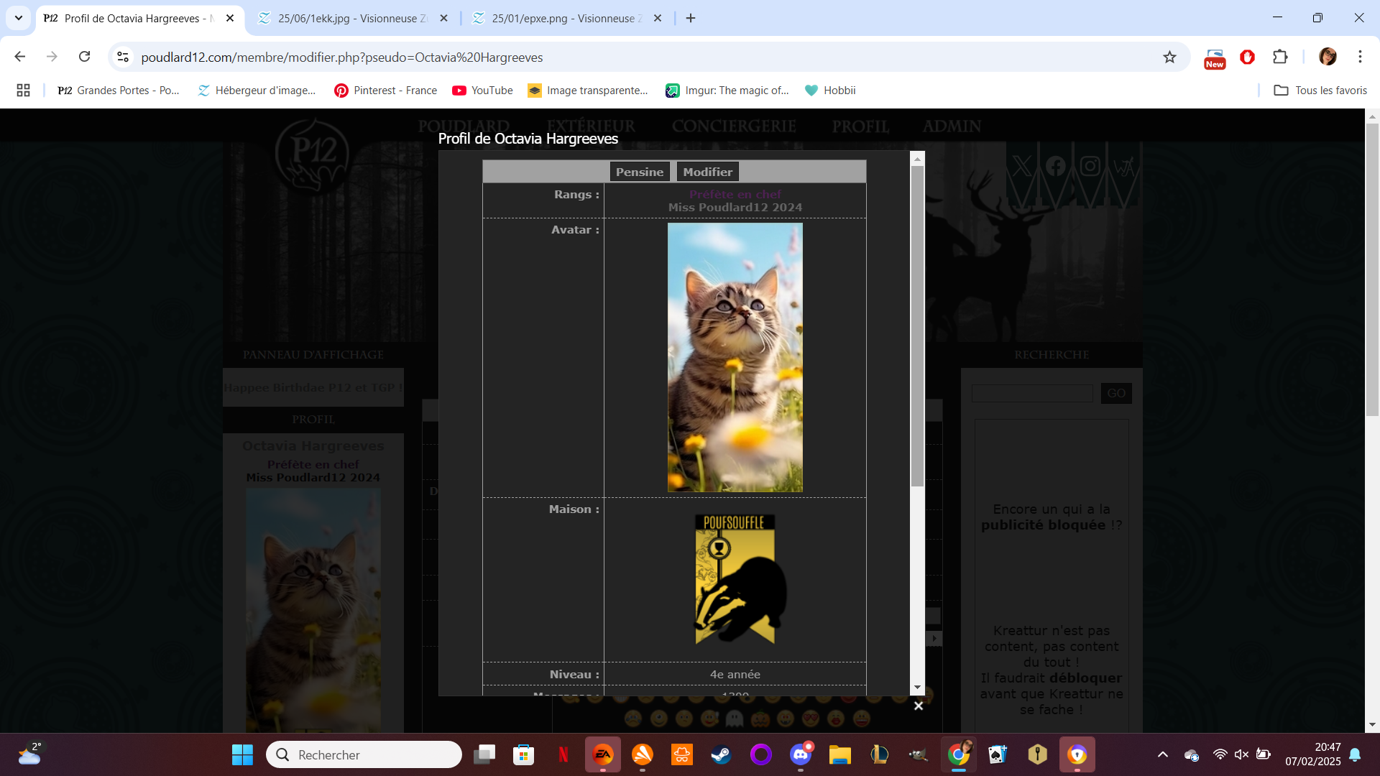Viewport: 1380px width, 776px height.
Task: Switch to the 25/06/1ekk.jpg tab
Action: (x=352, y=18)
